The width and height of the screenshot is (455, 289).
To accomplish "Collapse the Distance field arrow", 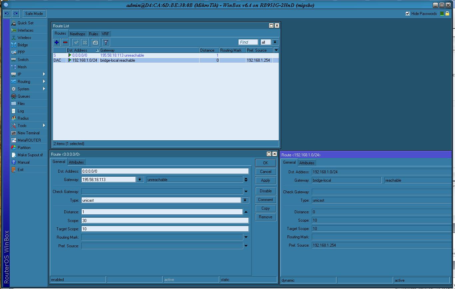I will 246,212.
